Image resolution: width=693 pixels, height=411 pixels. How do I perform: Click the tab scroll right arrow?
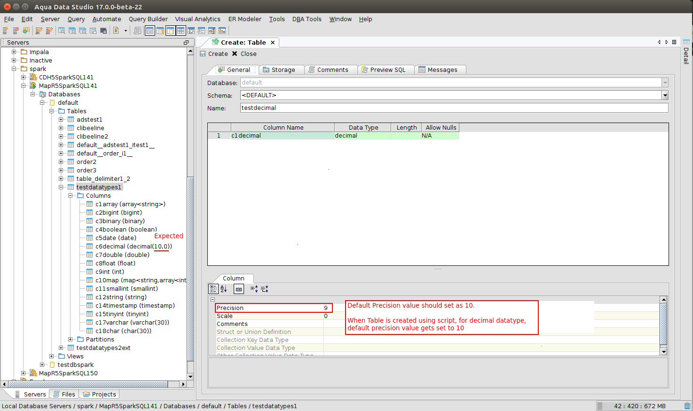pyautogui.click(x=667, y=42)
